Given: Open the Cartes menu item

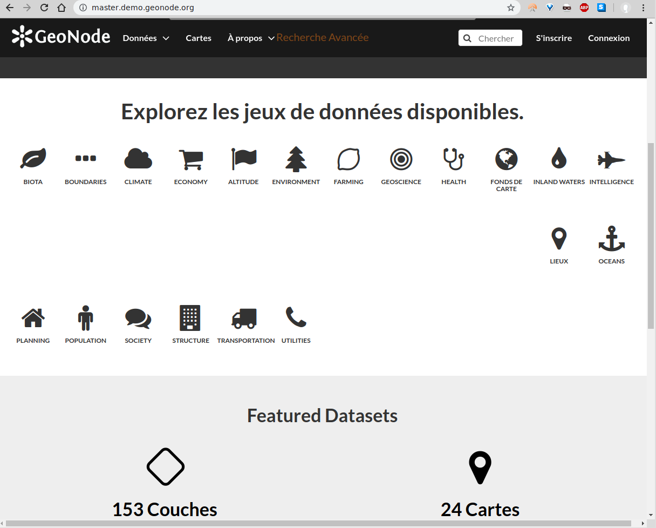Looking at the screenshot, I should (199, 38).
